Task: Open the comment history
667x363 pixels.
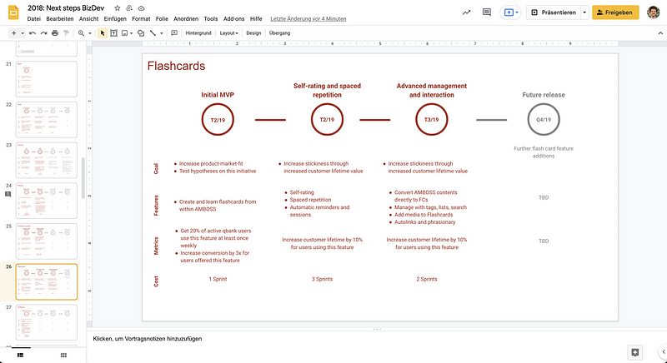Action: click(x=487, y=12)
